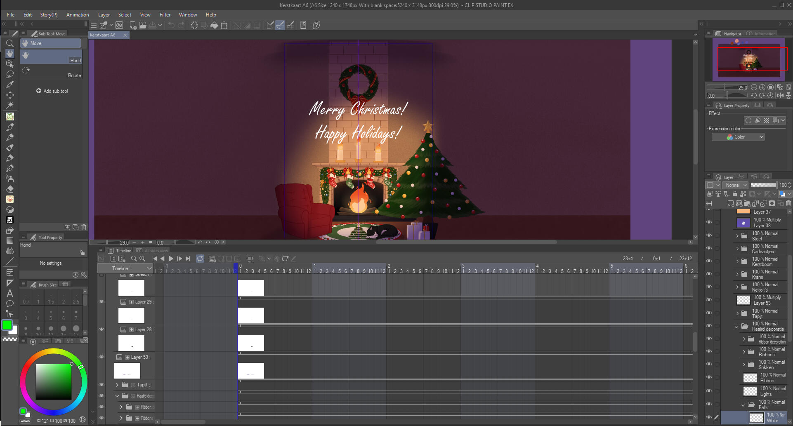Open the Animation menu

click(x=78, y=15)
